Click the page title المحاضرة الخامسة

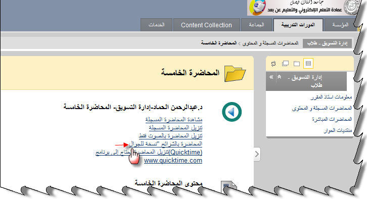190,73
